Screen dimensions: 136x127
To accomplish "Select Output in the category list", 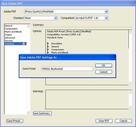I will pos(8,35).
